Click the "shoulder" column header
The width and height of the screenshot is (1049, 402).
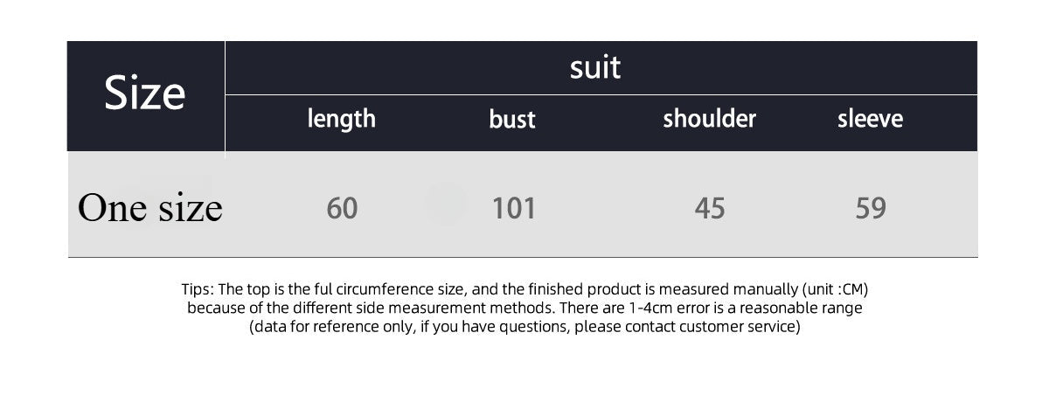pos(709,119)
